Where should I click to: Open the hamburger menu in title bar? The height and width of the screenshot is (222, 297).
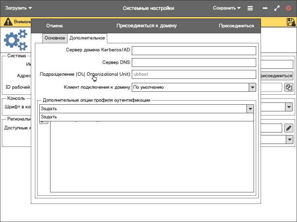click(x=250, y=8)
